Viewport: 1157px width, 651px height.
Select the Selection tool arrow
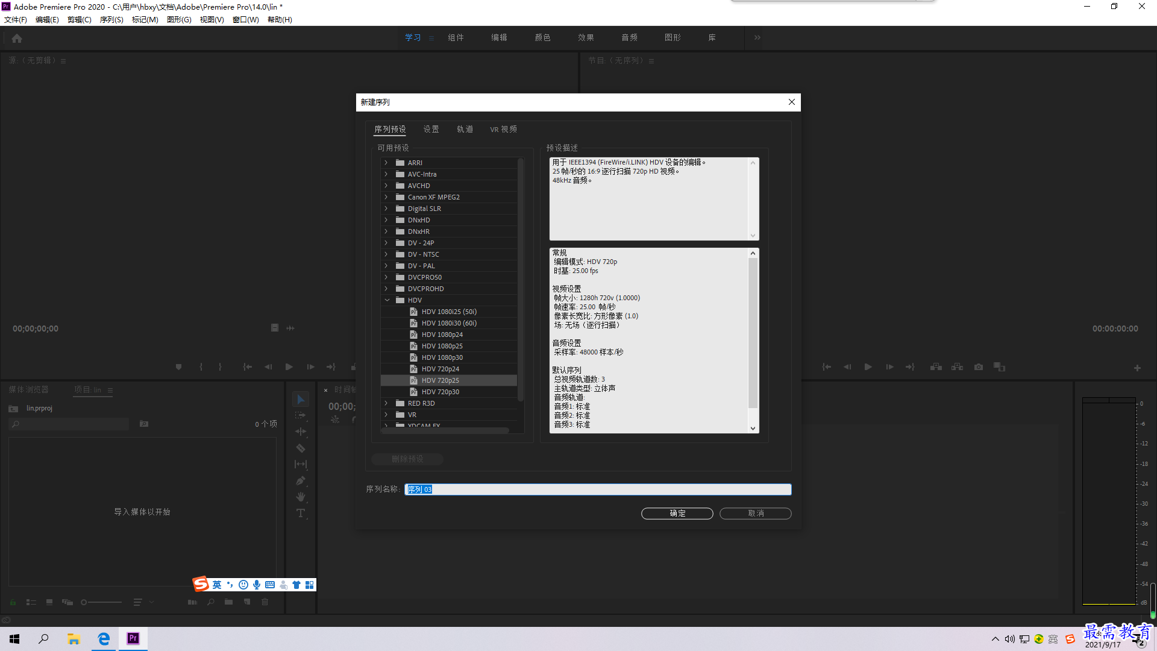click(x=301, y=399)
